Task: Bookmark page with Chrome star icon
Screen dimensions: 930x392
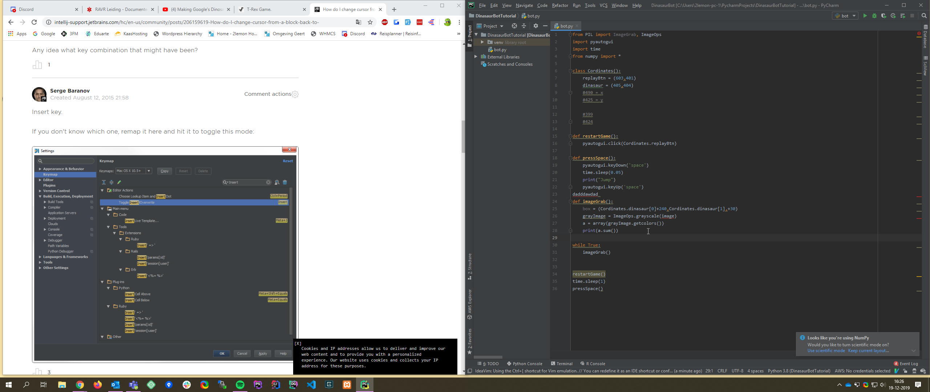Action: (x=370, y=22)
